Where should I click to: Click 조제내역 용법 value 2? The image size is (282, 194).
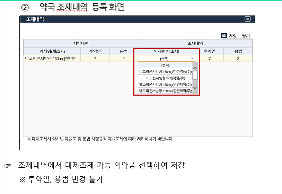point(238,59)
